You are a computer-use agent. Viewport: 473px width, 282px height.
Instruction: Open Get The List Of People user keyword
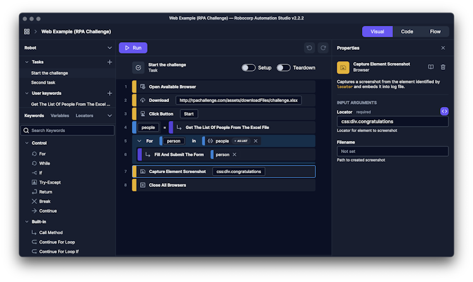(x=71, y=104)
